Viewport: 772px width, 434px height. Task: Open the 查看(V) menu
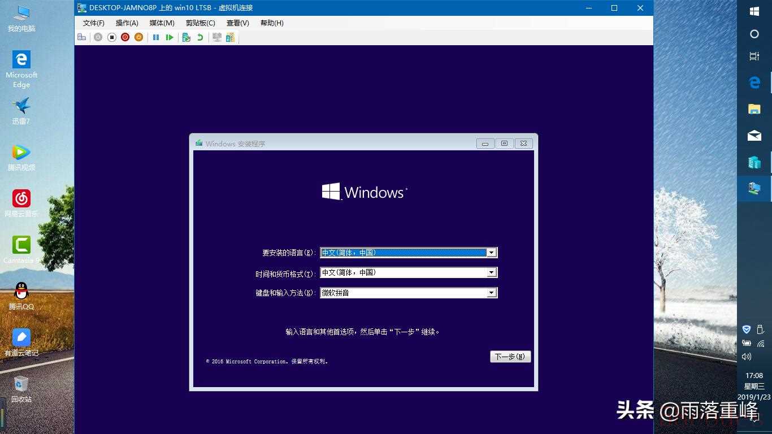237,23
